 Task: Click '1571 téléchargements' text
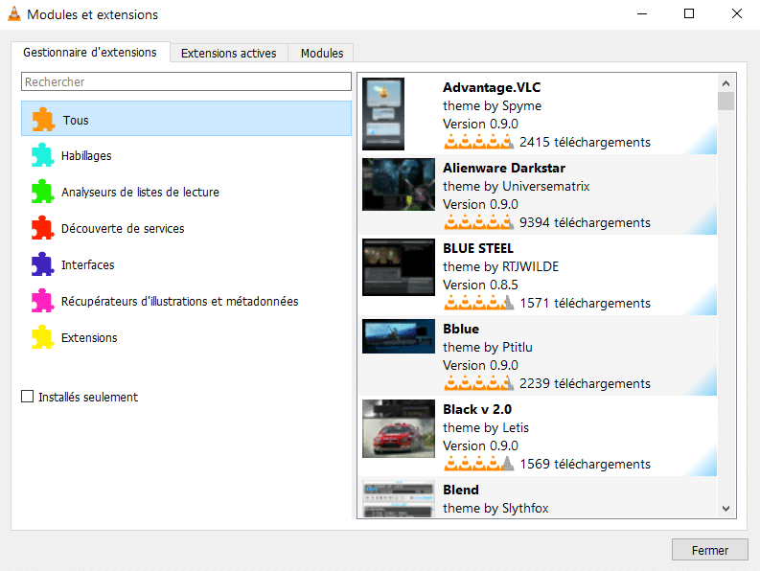coord(585,303)
